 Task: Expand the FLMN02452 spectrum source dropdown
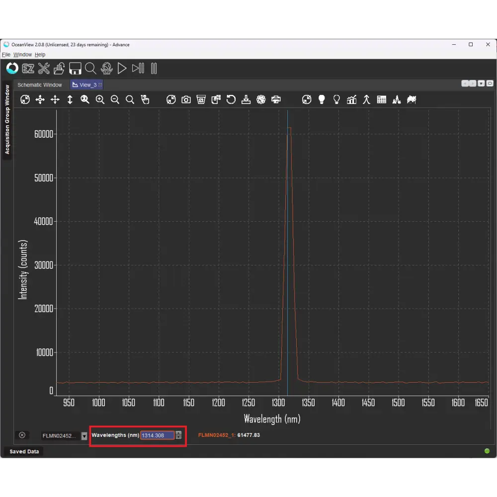click(84, 436)
